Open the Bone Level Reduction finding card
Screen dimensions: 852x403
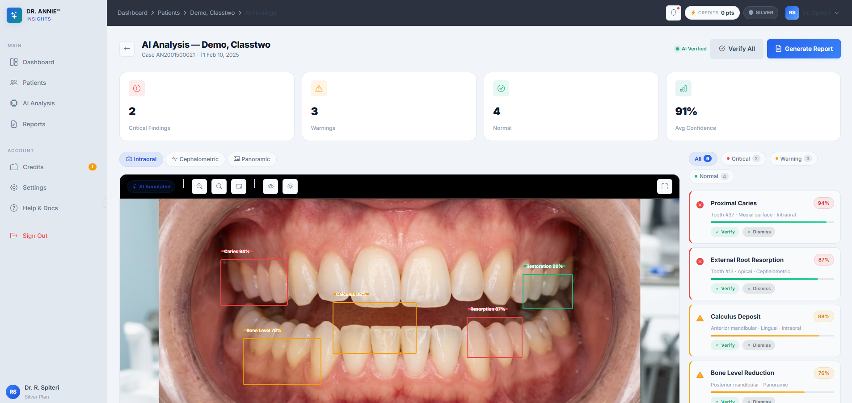pos(764,382)
